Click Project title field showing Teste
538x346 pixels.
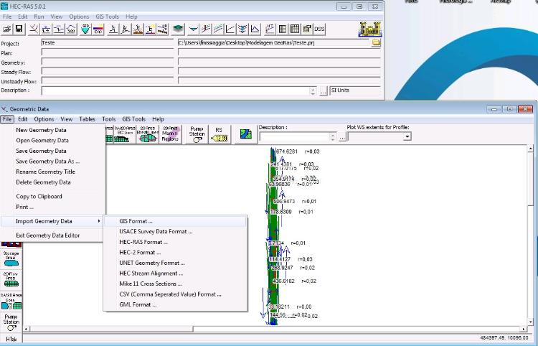(x=108, y=43)
